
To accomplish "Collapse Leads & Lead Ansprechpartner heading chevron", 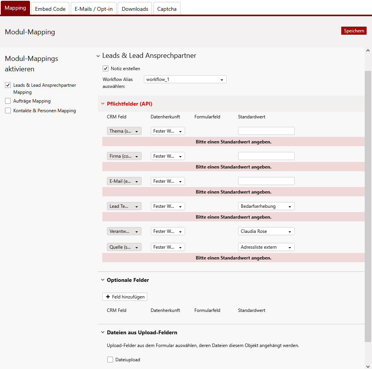I will [98, 56].
